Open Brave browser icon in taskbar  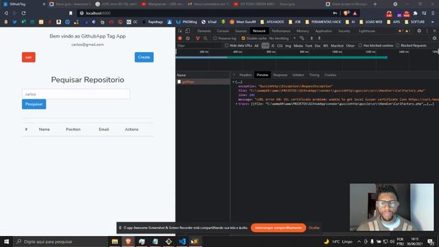click(128, 242)
